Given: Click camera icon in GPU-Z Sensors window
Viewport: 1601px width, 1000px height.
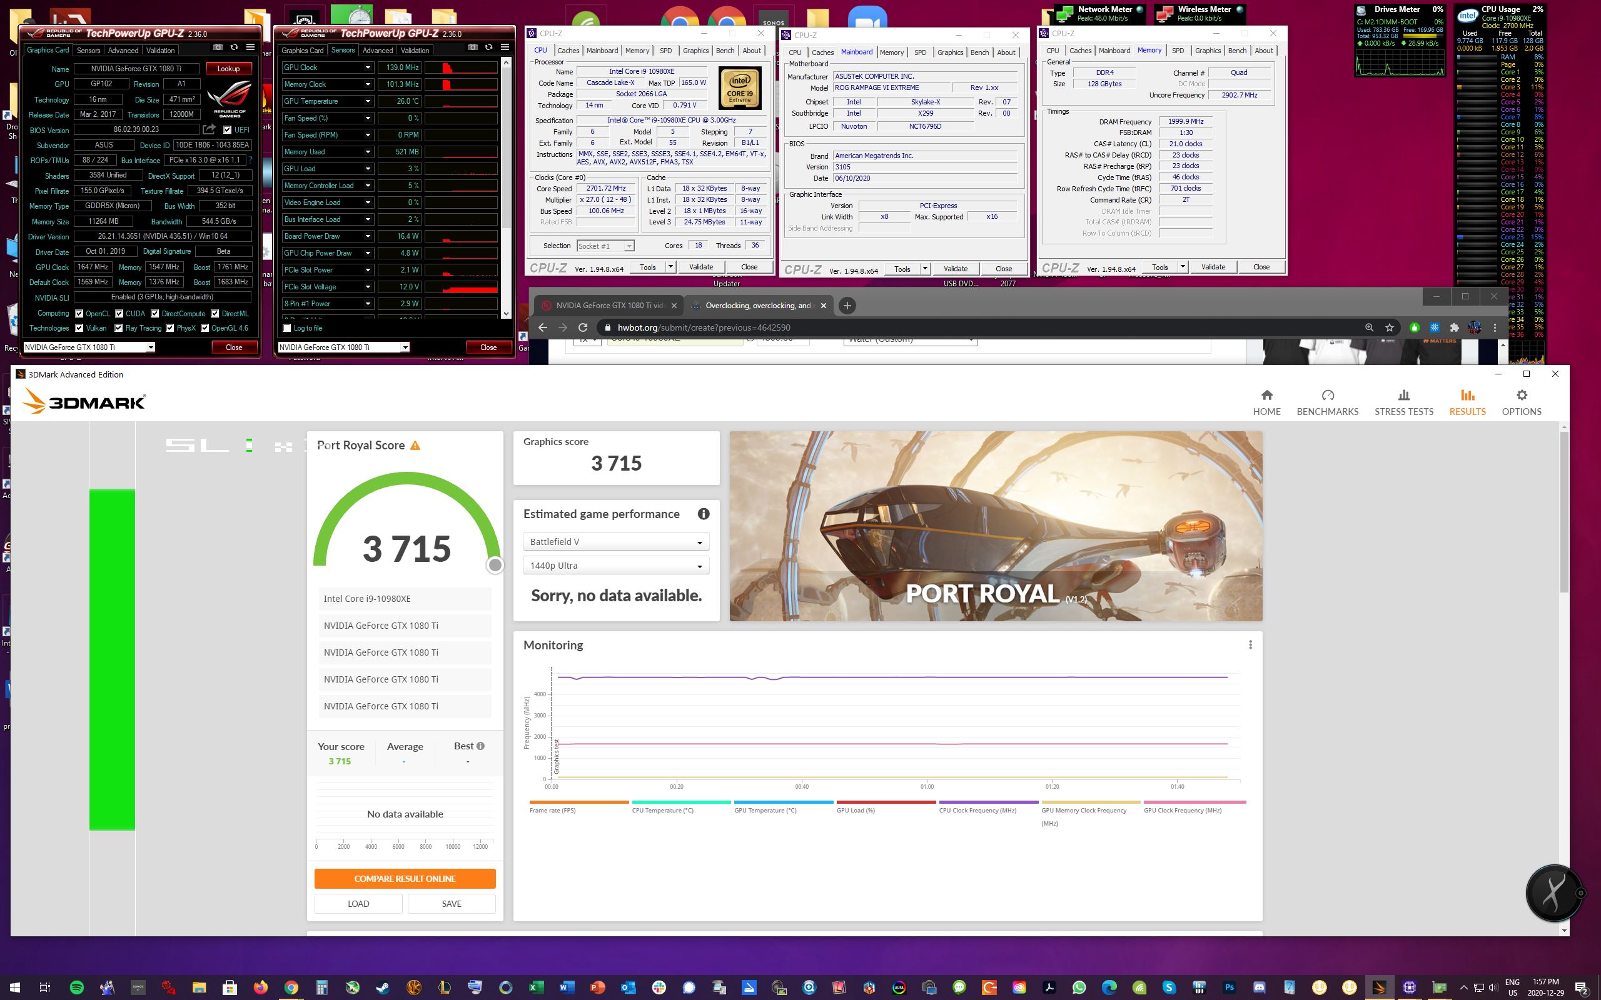Looking at the screenshot, I should [x=472, y=47].
